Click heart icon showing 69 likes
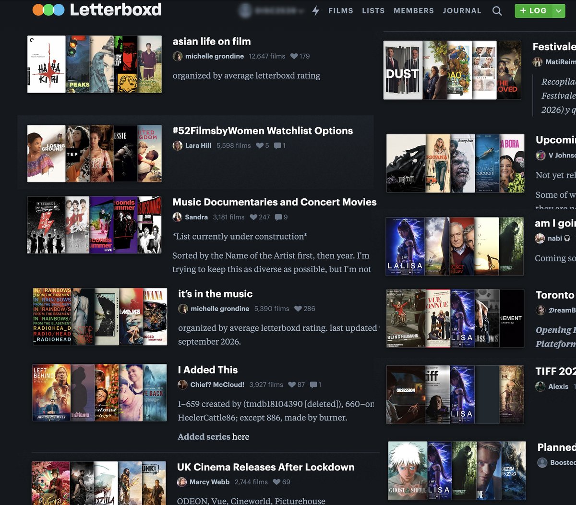 coord(277,482)
